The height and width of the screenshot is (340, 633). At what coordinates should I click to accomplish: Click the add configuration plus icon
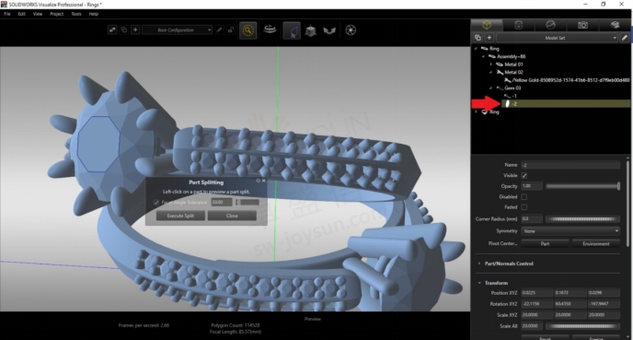(135, 29)
